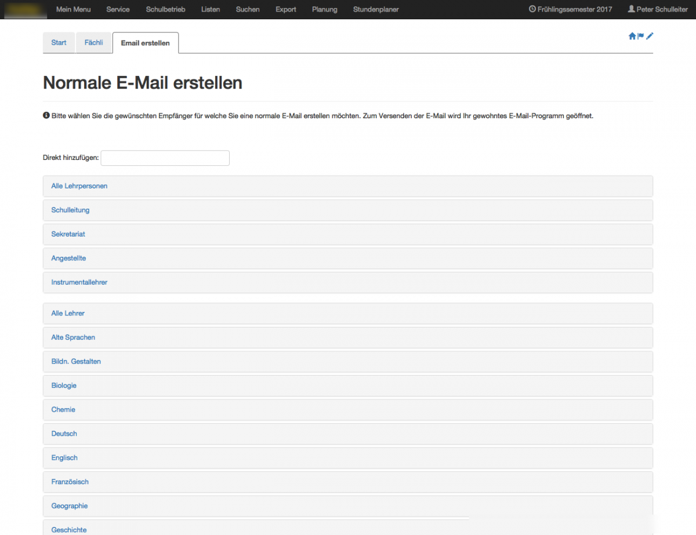Choose the Französisch subject group

pyautogui.click(x=70, y=482)
